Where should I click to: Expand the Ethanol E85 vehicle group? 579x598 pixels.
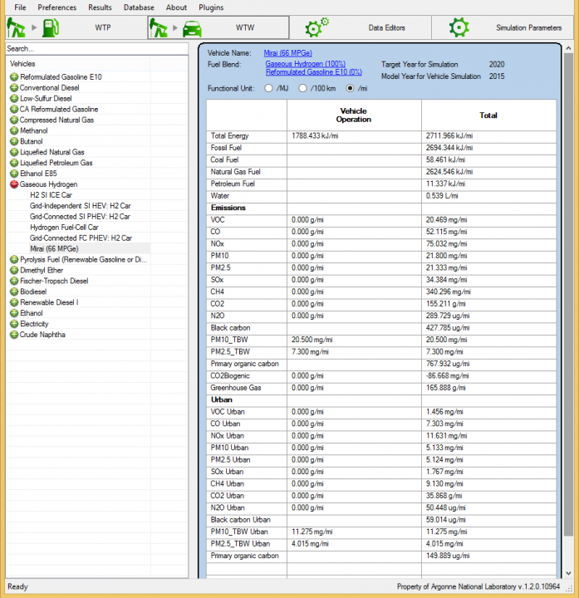point(14,174)
